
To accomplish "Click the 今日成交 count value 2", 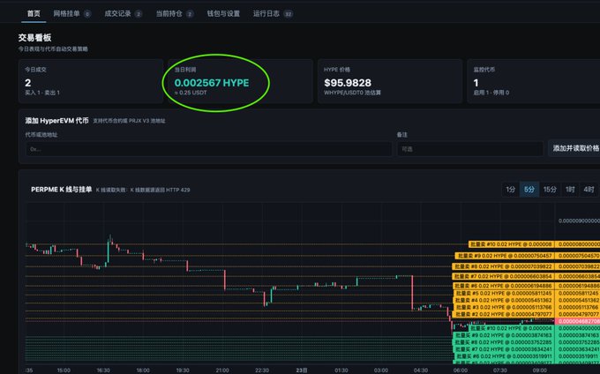I will coord(28,83).
